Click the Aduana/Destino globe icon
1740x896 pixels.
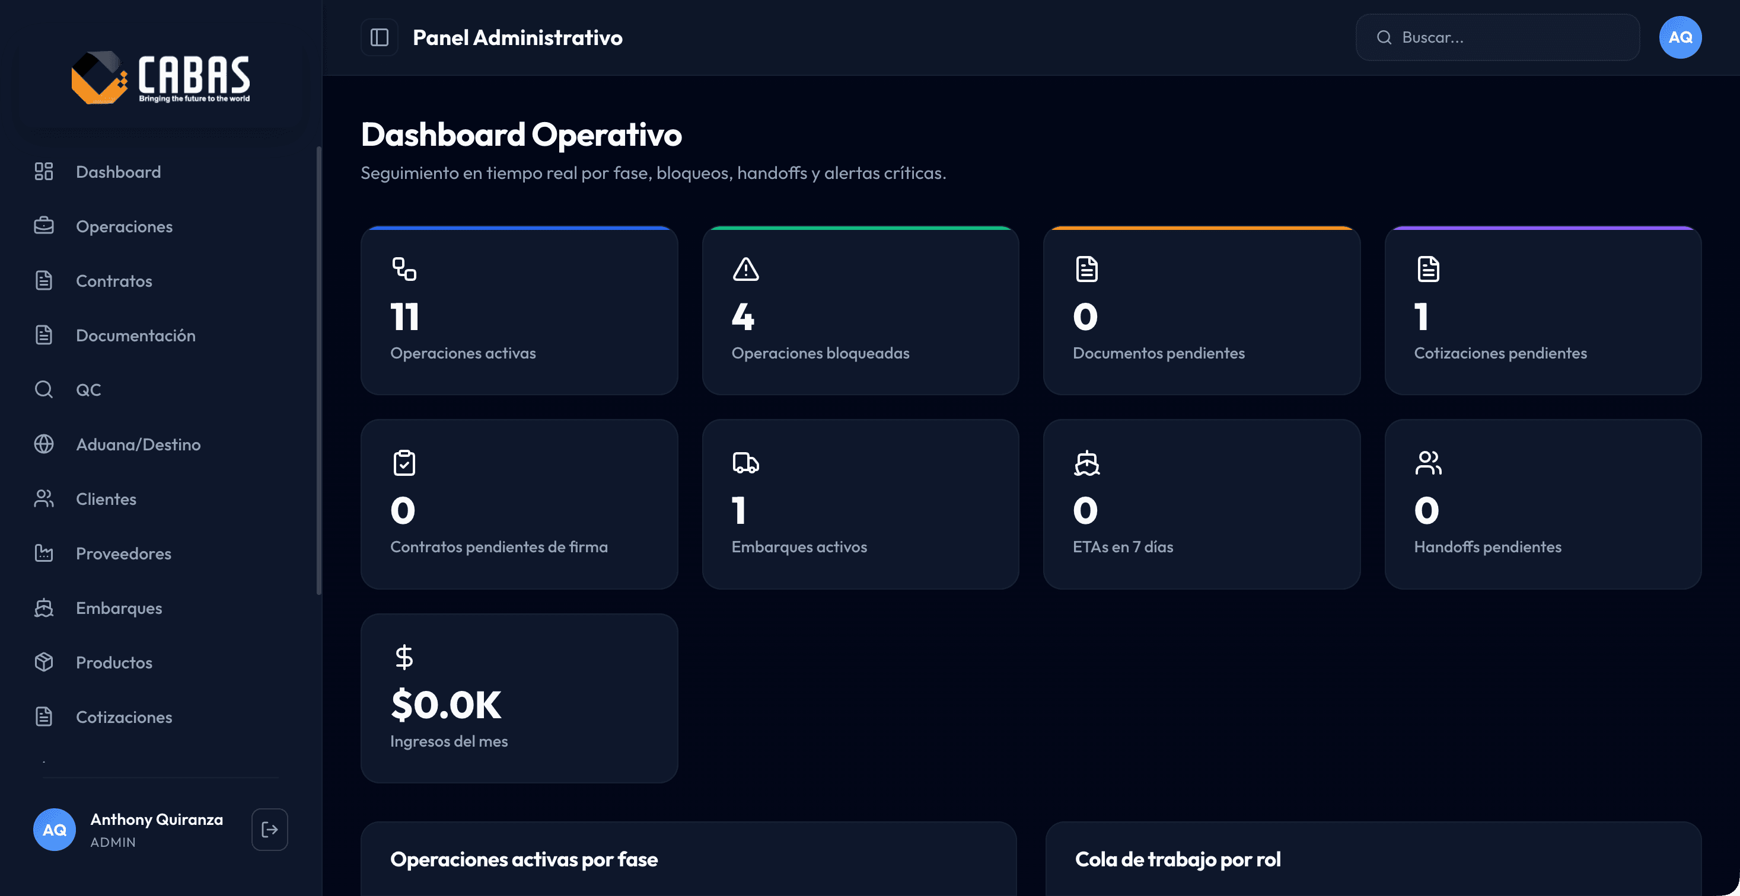44,444
